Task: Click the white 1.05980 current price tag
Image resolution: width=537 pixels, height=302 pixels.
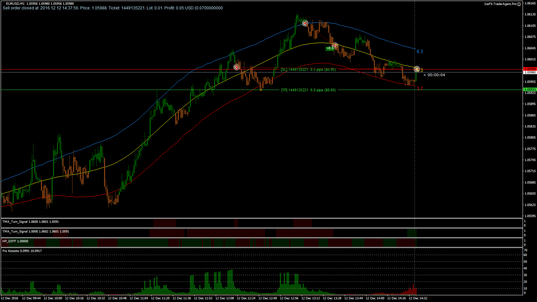Action: click(x=530, y=72)
